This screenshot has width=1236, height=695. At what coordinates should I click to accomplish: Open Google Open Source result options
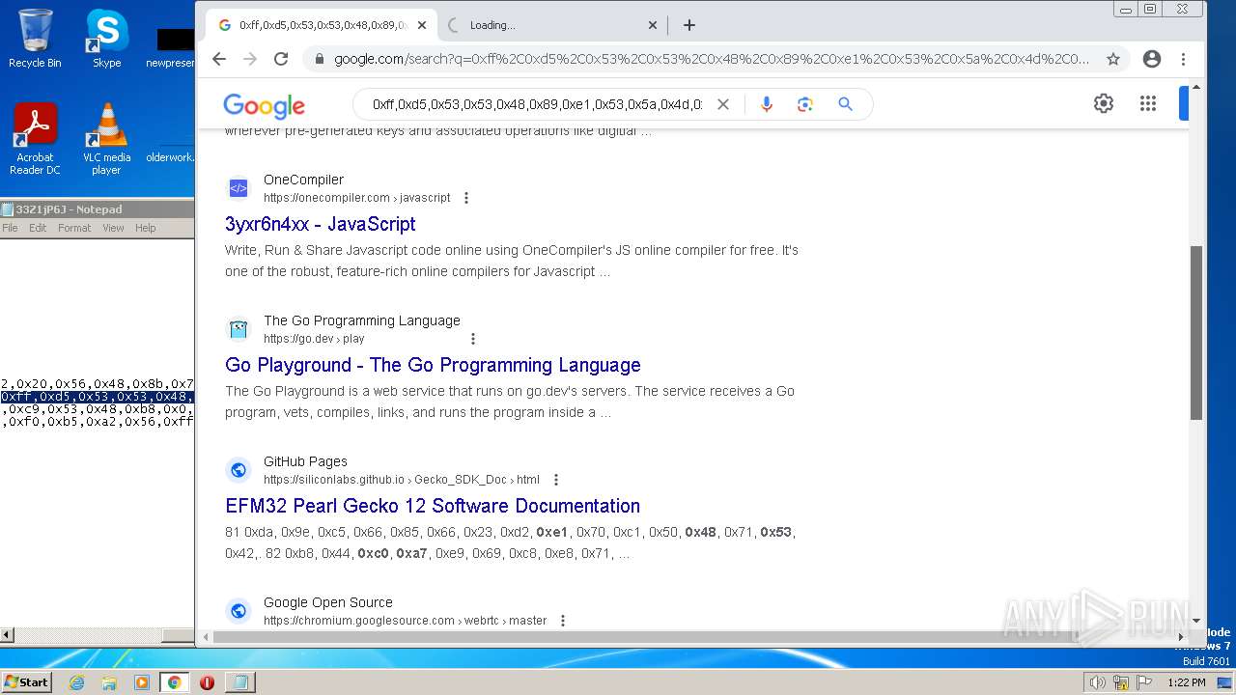pyautogui.click(x=563, y=621)
